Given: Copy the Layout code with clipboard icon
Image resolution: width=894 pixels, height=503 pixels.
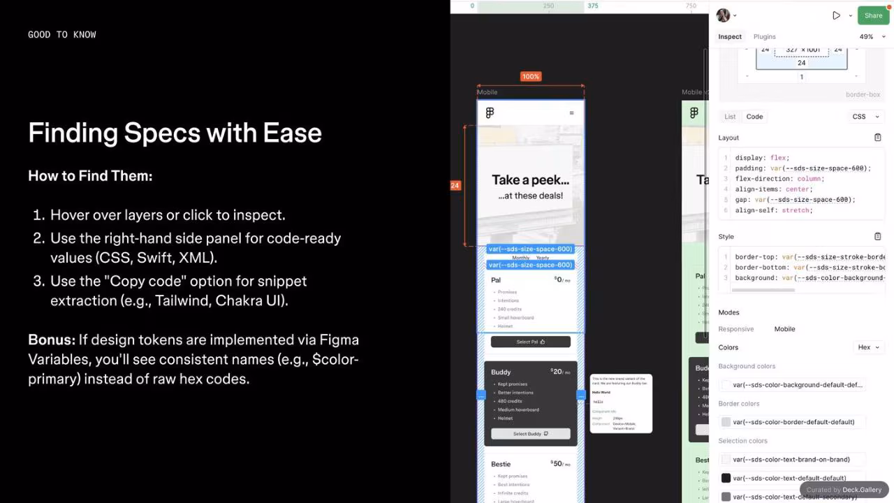Looking at the screenshot, I should (x=878, y=138).
